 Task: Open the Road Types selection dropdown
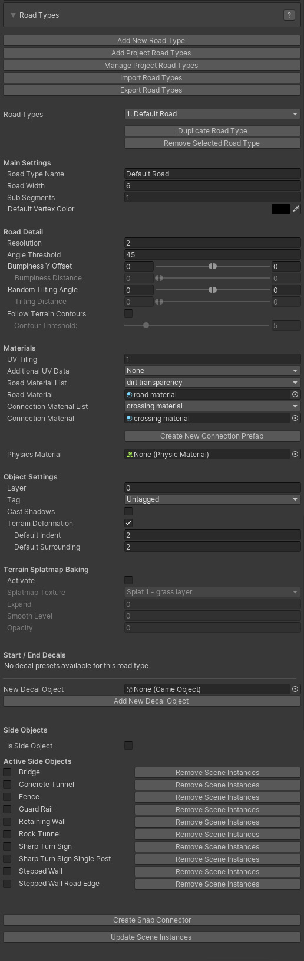213,114
